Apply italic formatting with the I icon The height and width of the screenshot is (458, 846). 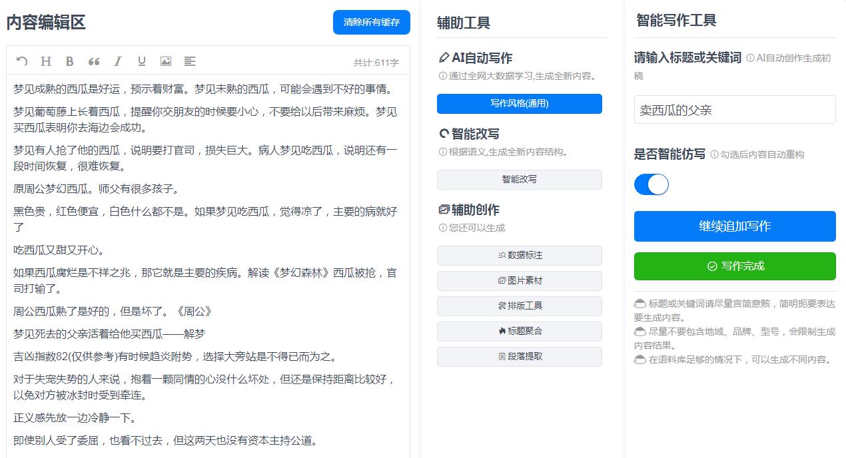pyautogui.click(x=117, y=61)
